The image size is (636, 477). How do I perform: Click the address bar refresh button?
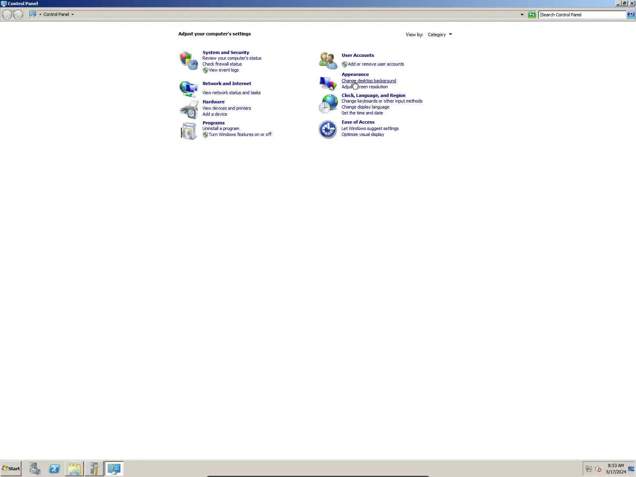[x=532, y=15]
